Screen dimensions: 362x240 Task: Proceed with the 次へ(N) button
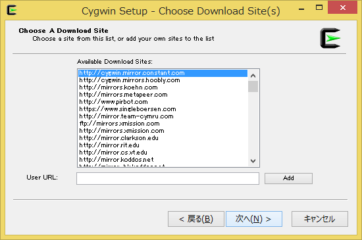(253, 219)
